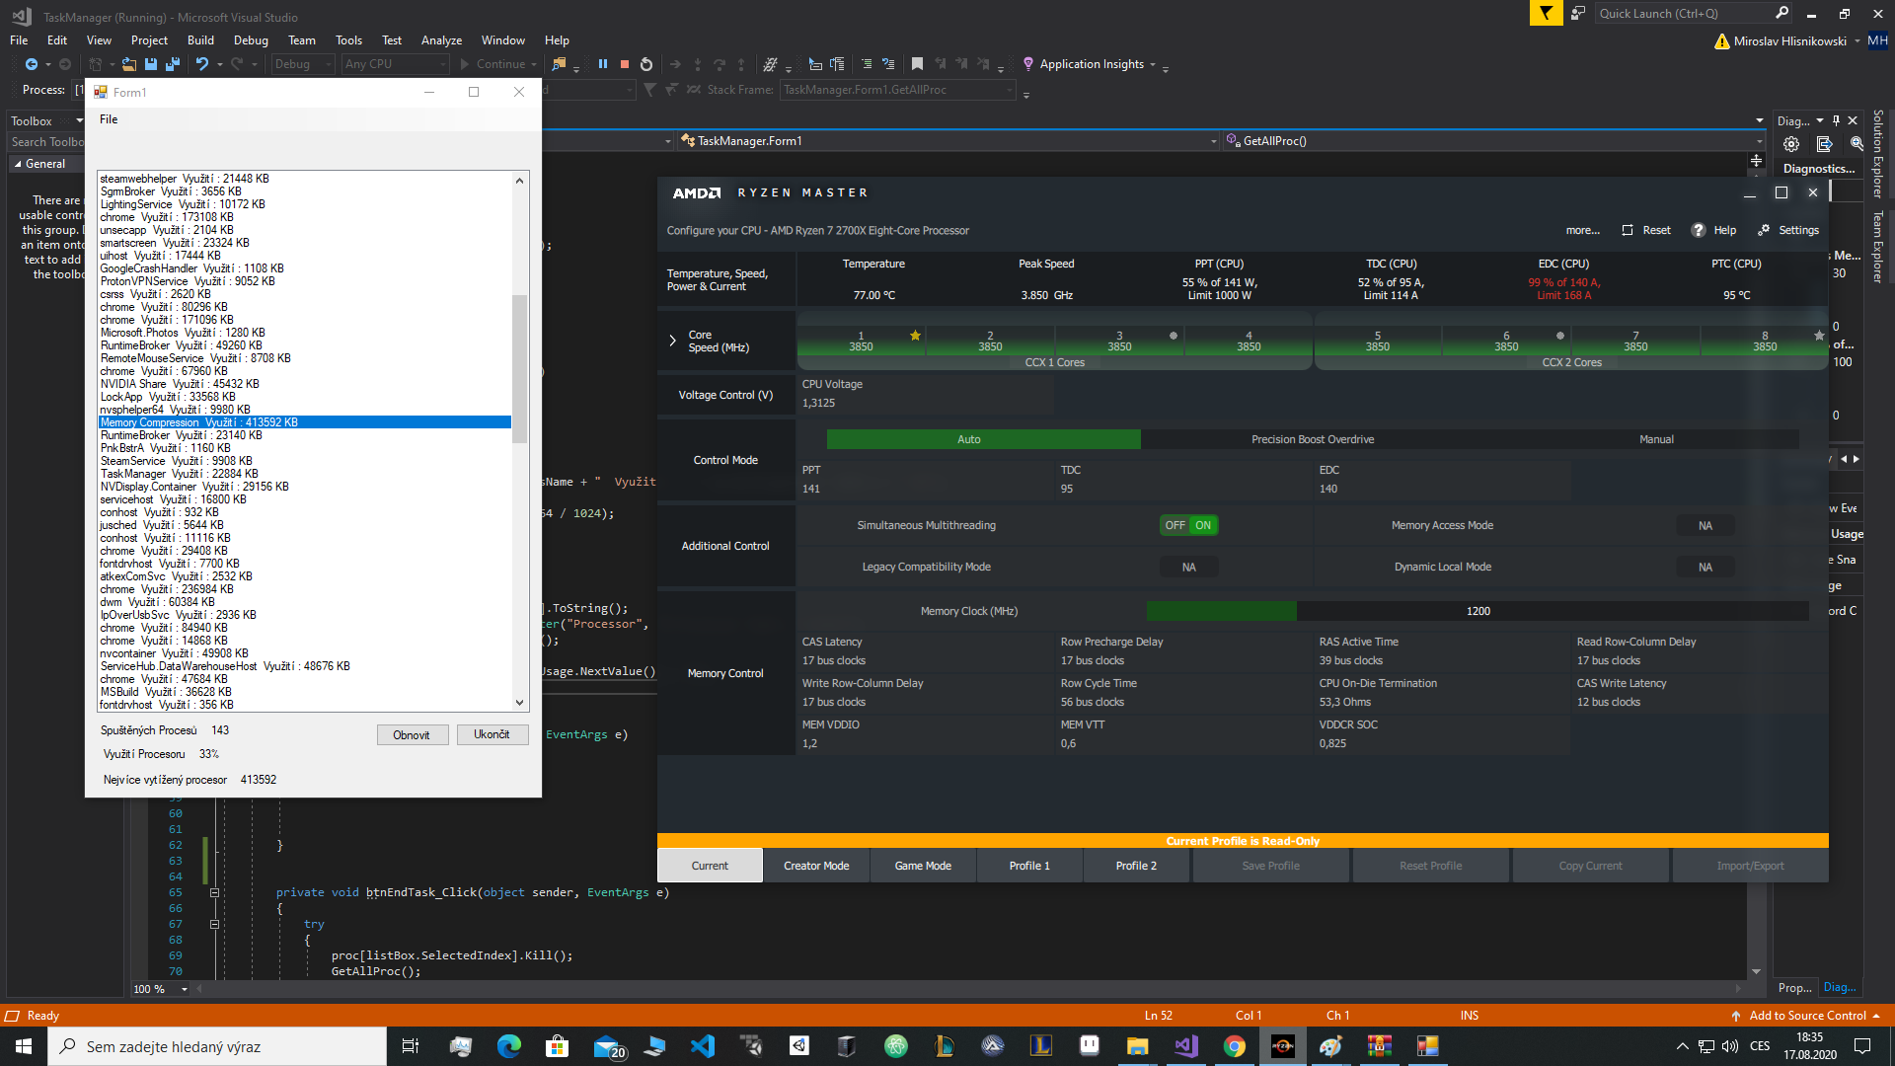This screenshot has height=1066, width=1895.
Task: Open Ryzen Master Settings gear
Action: [x=1764, y=230]
